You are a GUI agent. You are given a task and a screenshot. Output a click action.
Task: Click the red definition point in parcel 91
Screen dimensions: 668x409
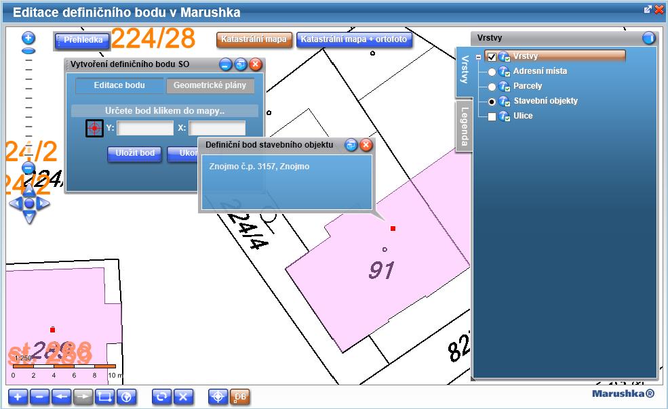[x=393, y=229]
